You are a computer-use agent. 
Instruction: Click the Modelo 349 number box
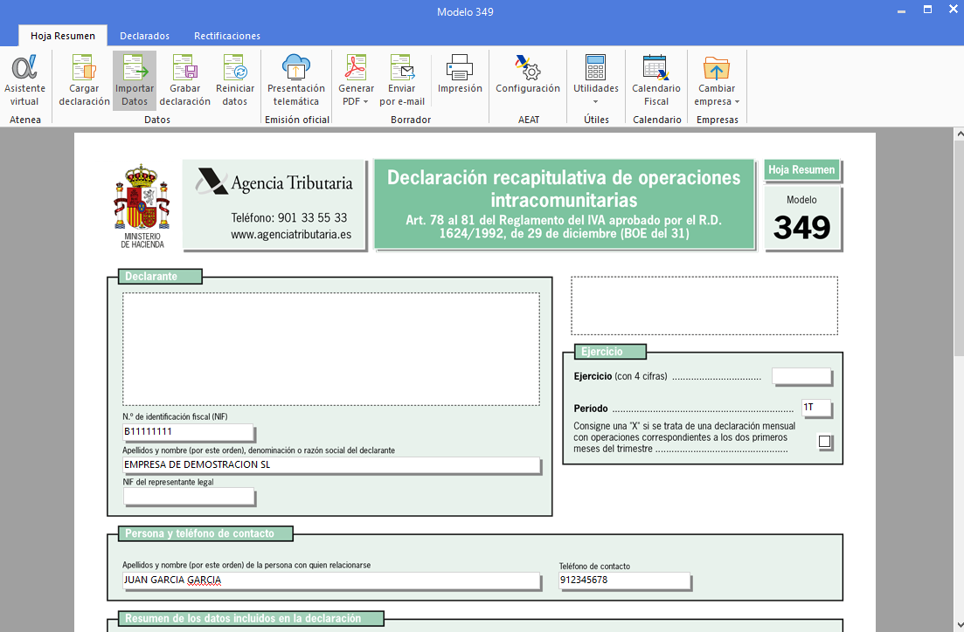click(801, 217)
